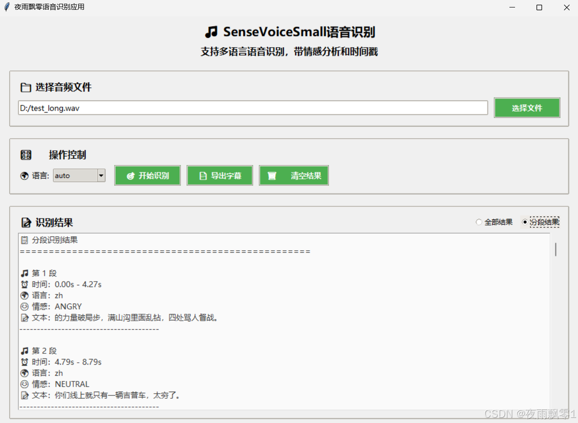Click the smiley icon beside ANGRY emotion
This screenshot has width=578, height=423.
[x=25, y=307]
